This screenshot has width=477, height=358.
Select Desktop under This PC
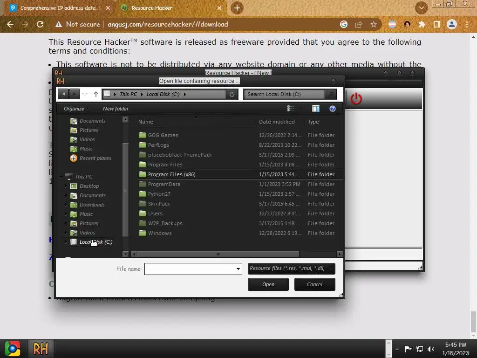pyautogui.click(x=85, y=186)
